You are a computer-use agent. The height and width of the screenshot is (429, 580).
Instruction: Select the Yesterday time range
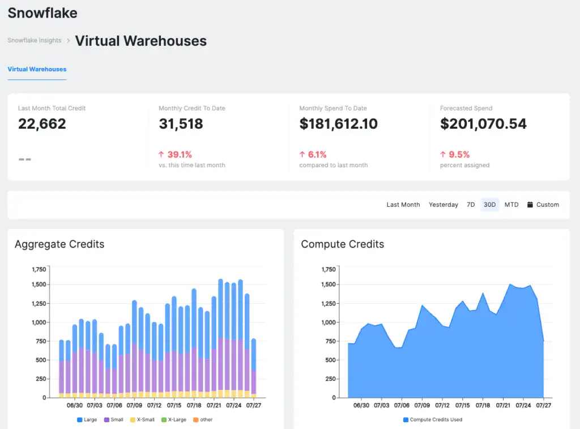[x=443, y=205]
